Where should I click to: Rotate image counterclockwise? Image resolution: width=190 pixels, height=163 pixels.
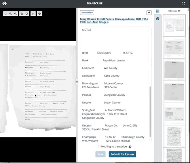pos(22,13)
